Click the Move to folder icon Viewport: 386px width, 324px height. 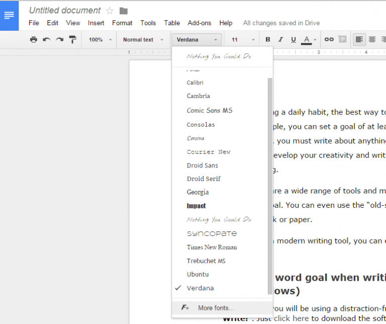click(124, 11)
